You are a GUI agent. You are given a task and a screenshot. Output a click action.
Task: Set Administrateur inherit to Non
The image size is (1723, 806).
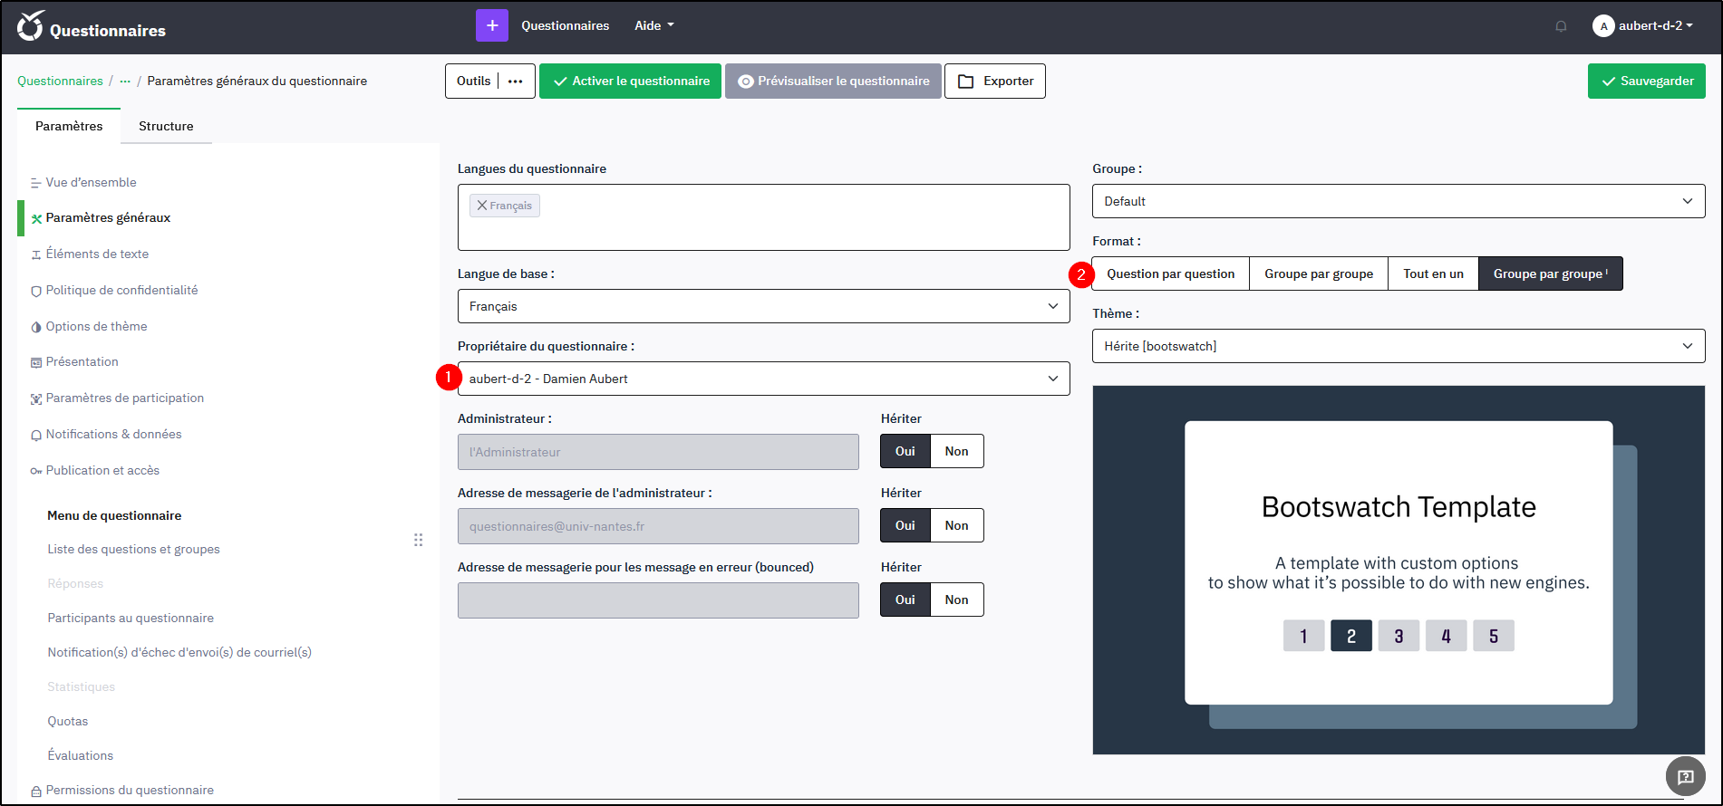pyautogui.click(x=956, y=451)
